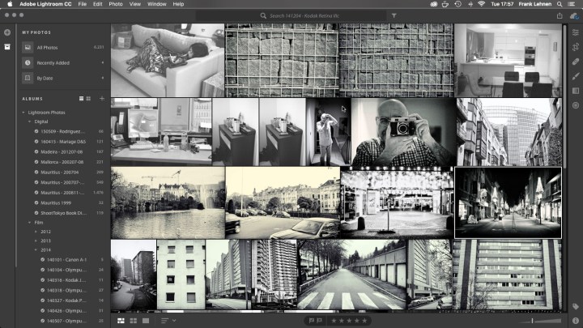583x328 pixels.
Task: Open the filter funnel in search bar
Action: [394, 15]
